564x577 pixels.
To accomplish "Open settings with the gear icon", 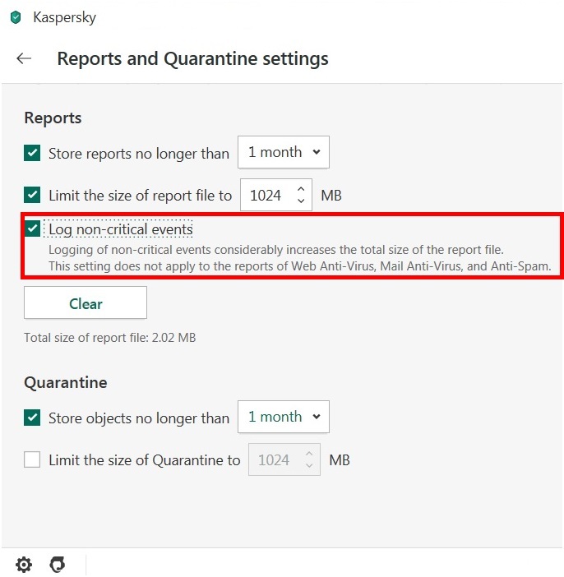I will pyautogui.click(x=24, y=565).
